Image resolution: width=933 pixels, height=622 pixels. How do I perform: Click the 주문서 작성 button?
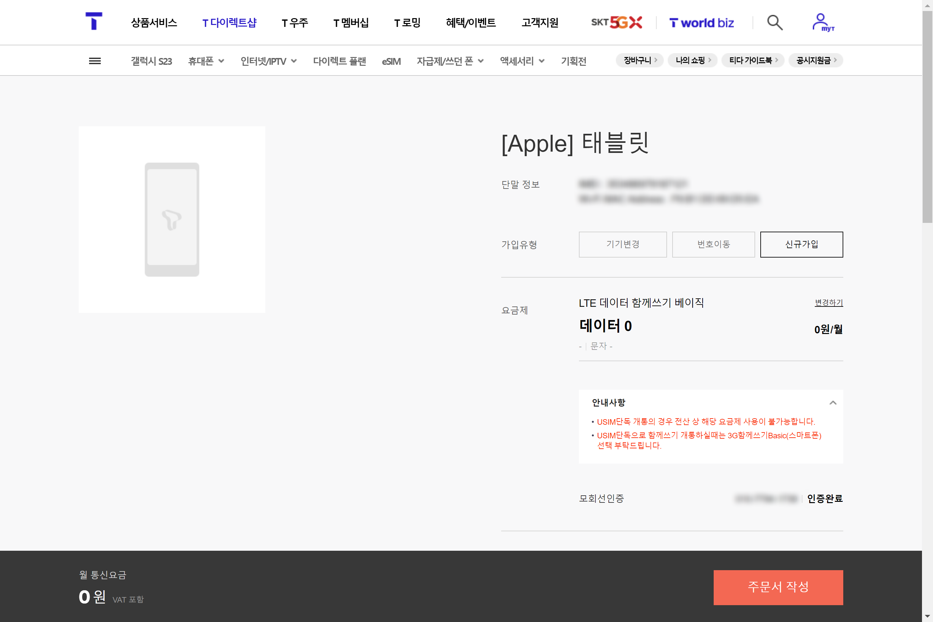778,587
